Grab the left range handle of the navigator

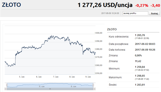click(x=7, y=85)
